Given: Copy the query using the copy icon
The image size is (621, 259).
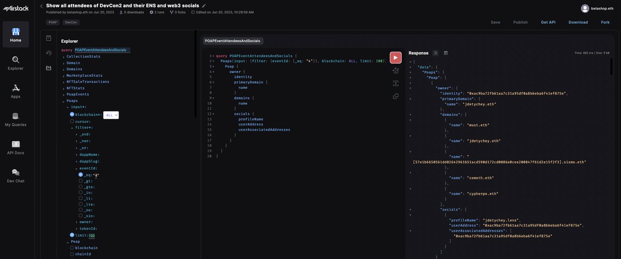Looking at the screenshot, I should pos(395,96).
